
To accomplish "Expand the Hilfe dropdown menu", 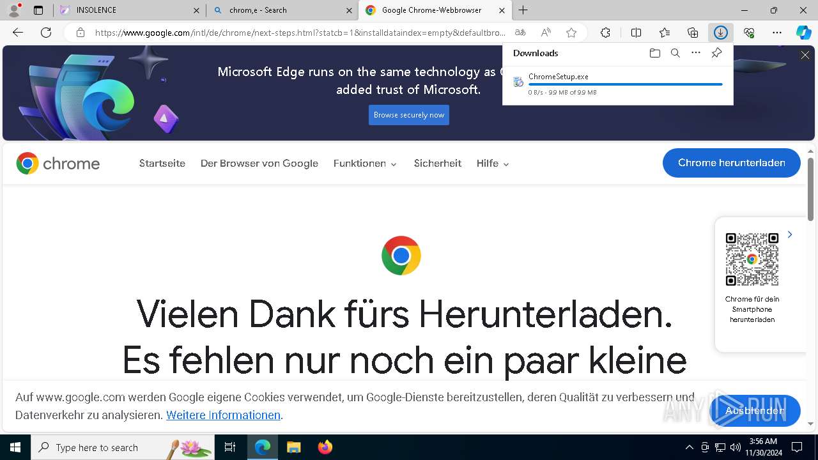I will click(x=493, y=164).
